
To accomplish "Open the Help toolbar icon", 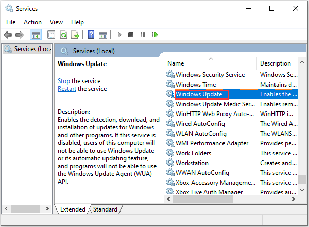I will (91, 35).
